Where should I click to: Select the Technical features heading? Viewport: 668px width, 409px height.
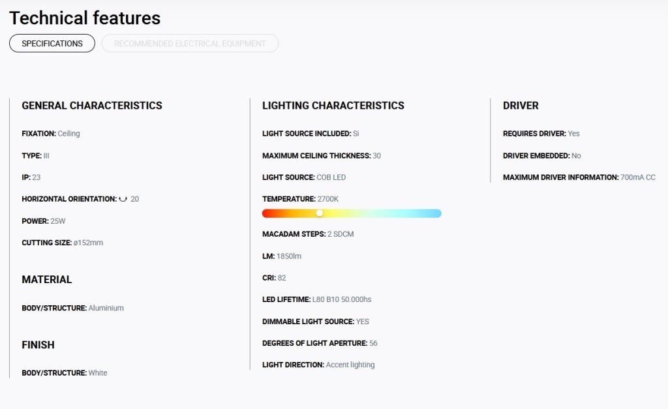[85, 18]
